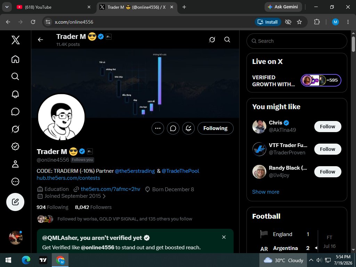Click verified checkmark next to Trader M
Screen dimensions: 356x267
(82, 152)
